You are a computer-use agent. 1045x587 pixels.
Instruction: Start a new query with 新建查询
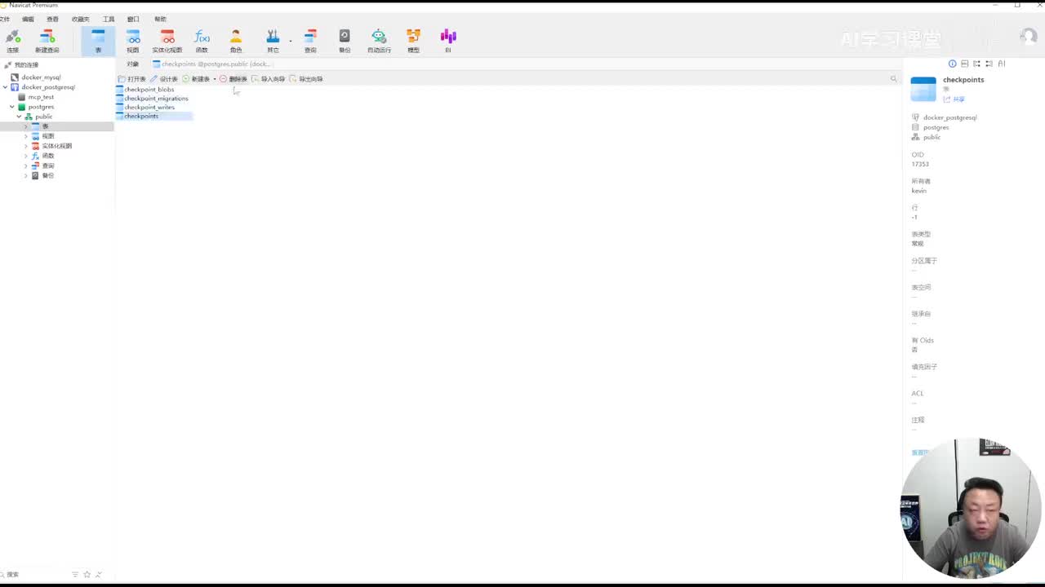(47, 41)
